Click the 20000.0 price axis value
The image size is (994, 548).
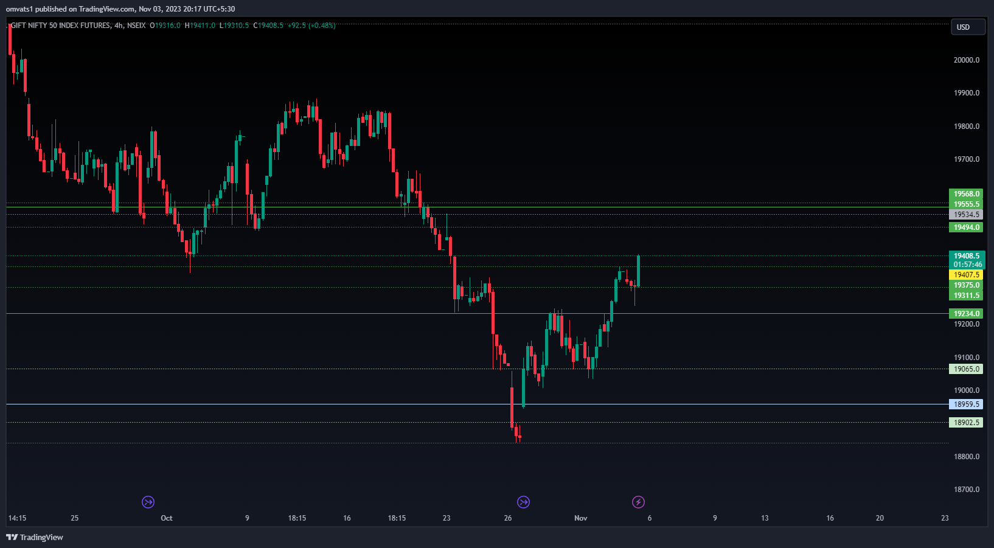(967, 60)
